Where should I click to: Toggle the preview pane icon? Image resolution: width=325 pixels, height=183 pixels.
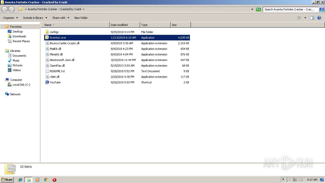(312, 18)
